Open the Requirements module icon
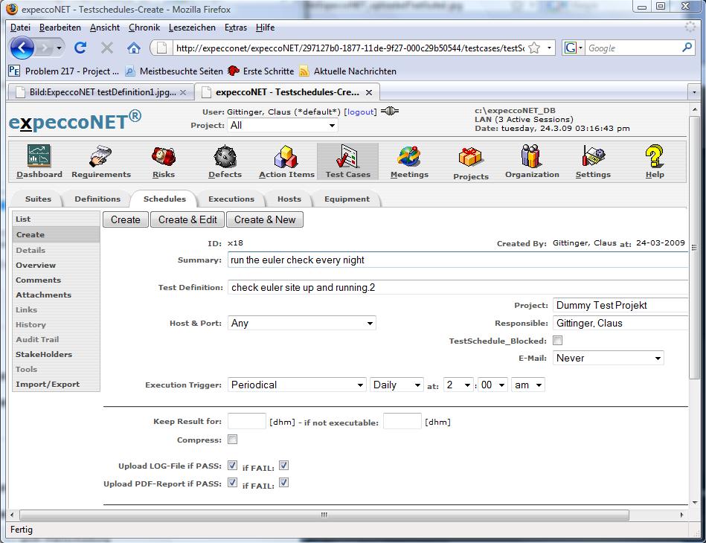Viewport: 706px width, 543px height. (100, 157)
